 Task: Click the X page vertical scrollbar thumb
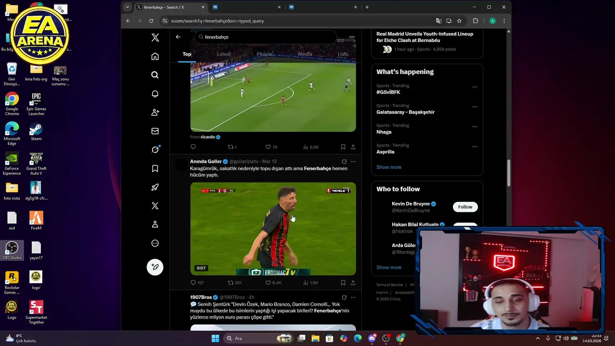click(x=509, y=173)
